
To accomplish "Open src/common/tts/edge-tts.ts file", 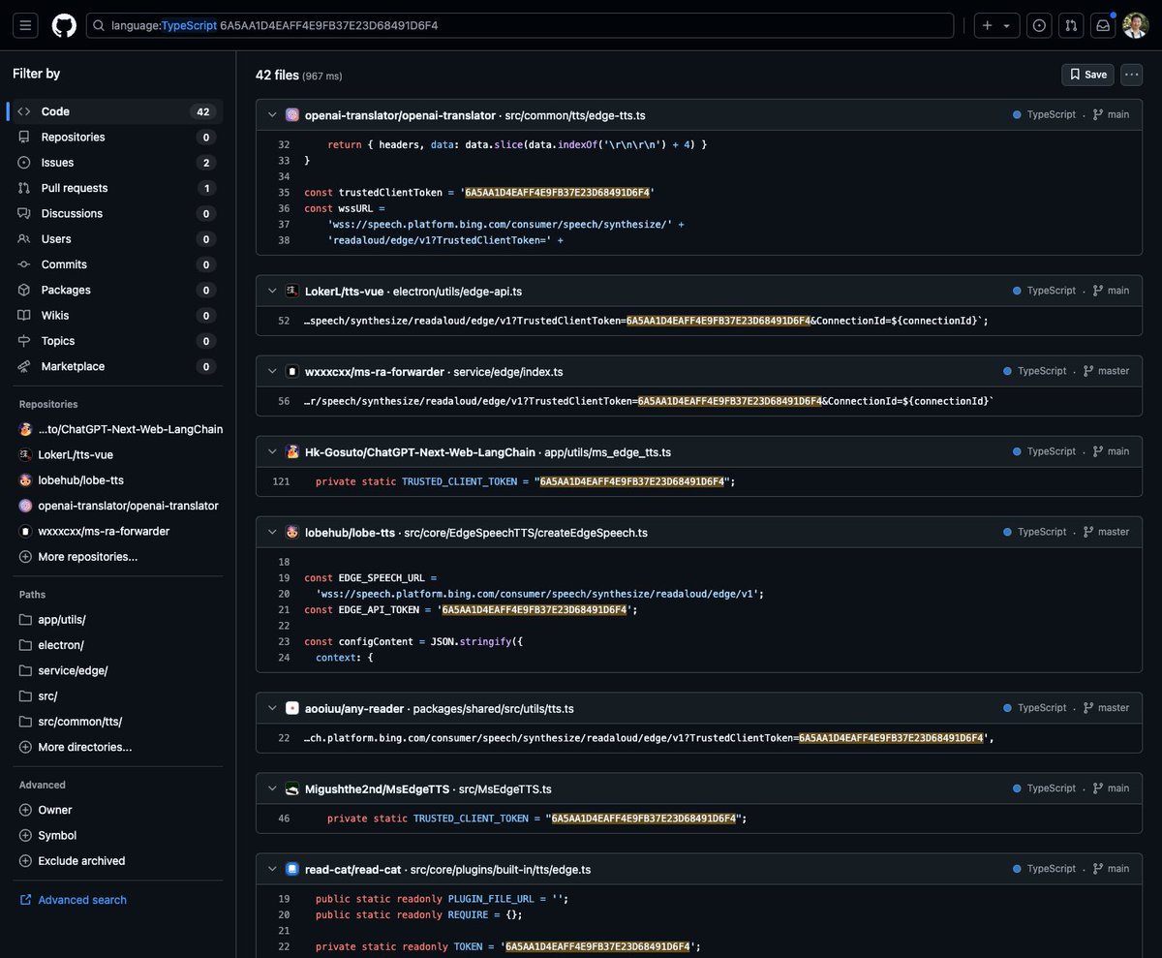I will click(575, 115).
